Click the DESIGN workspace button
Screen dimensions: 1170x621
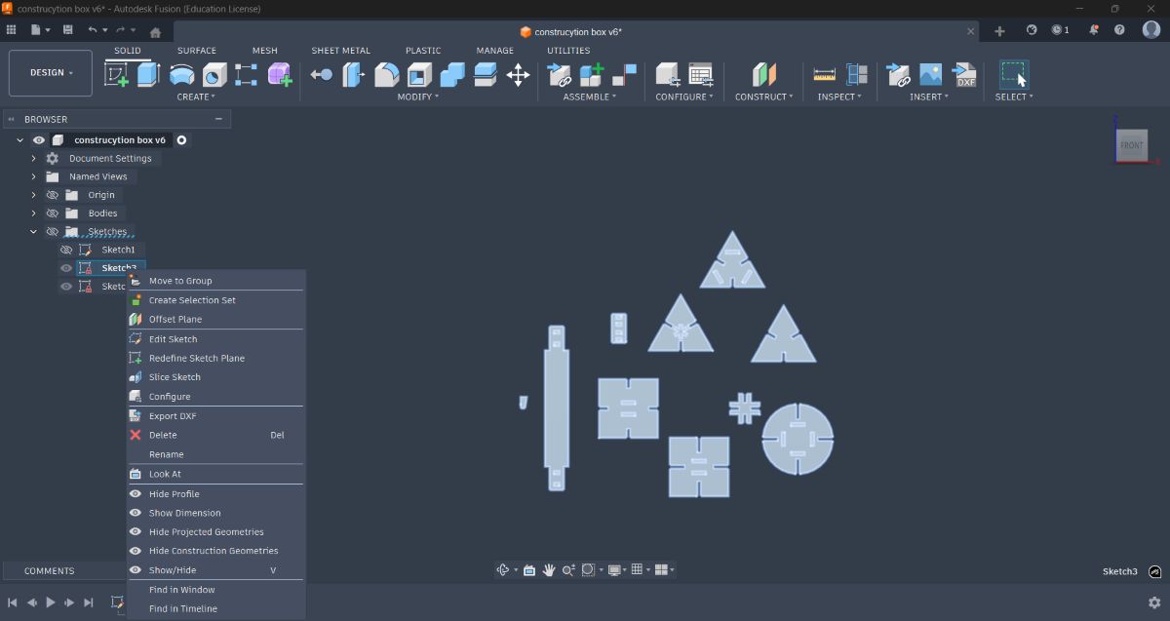point(49,72)
